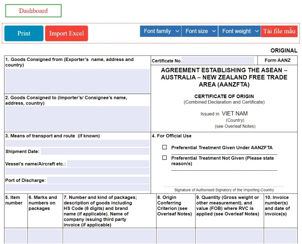Click the Goods Consigned from exporter text area
The width and height of the screenshot is (302, 244).
(x=78, y=81)
